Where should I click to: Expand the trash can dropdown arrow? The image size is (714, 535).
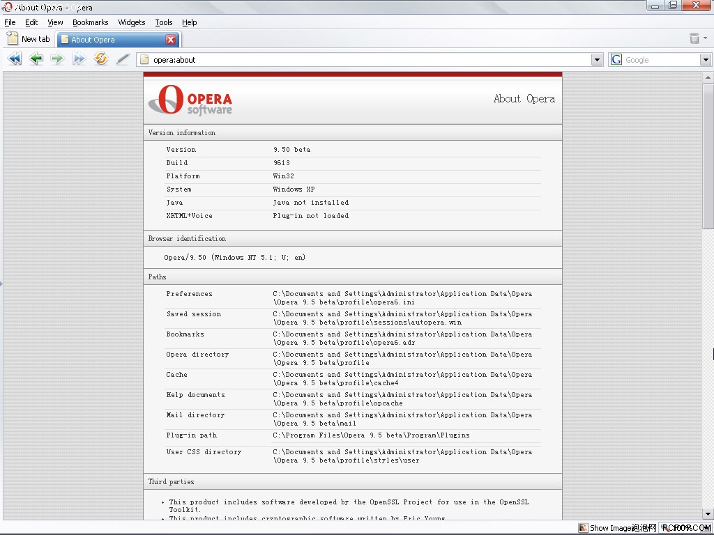click(706, 38)
